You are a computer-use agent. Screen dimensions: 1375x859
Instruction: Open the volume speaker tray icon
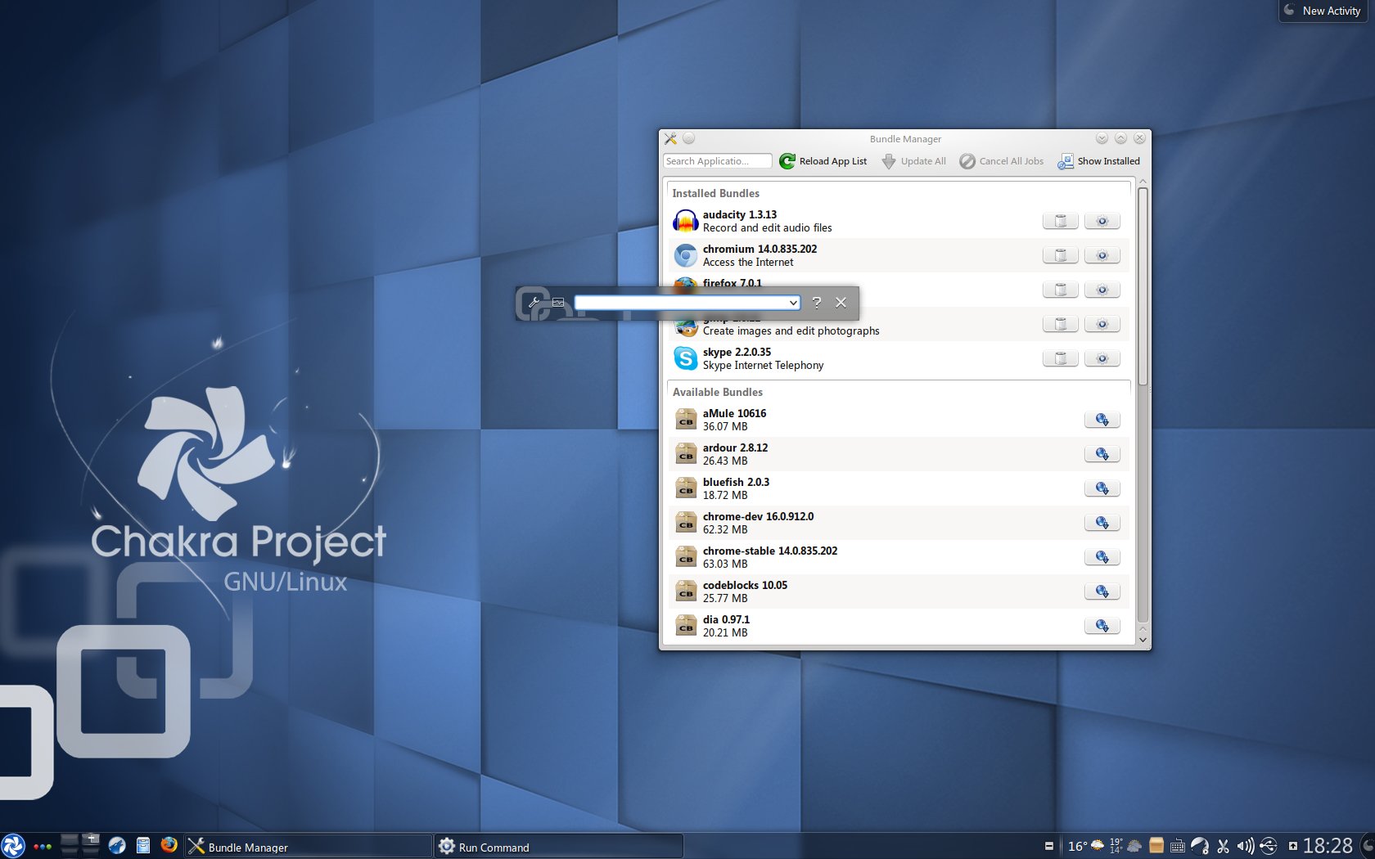[x=1245, y=847]
